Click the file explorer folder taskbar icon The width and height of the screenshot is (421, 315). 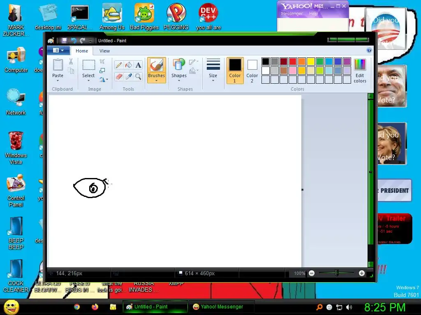tap(113, 307)
